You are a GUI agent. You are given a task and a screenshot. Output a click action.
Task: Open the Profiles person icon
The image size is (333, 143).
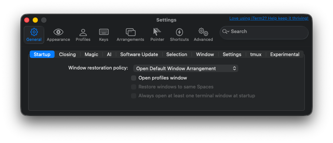[x=83, y=32]
